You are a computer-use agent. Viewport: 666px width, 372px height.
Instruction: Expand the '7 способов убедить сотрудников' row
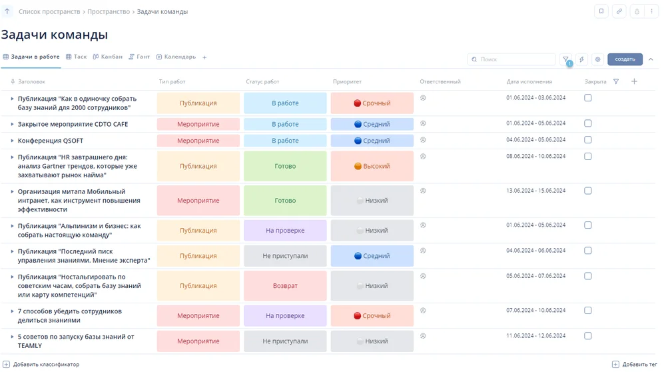point(12,311)
